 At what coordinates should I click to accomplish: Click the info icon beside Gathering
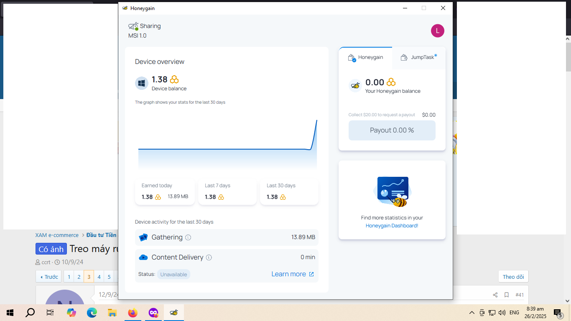(188, 237)
